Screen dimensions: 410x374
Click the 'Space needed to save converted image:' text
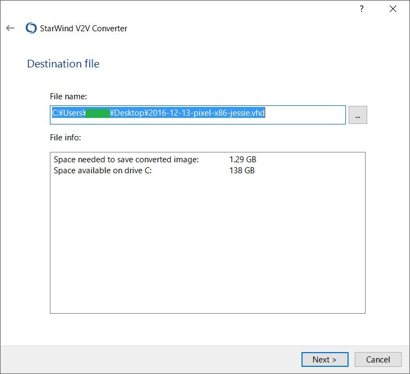pyautogui.click(x=126, y=160)
